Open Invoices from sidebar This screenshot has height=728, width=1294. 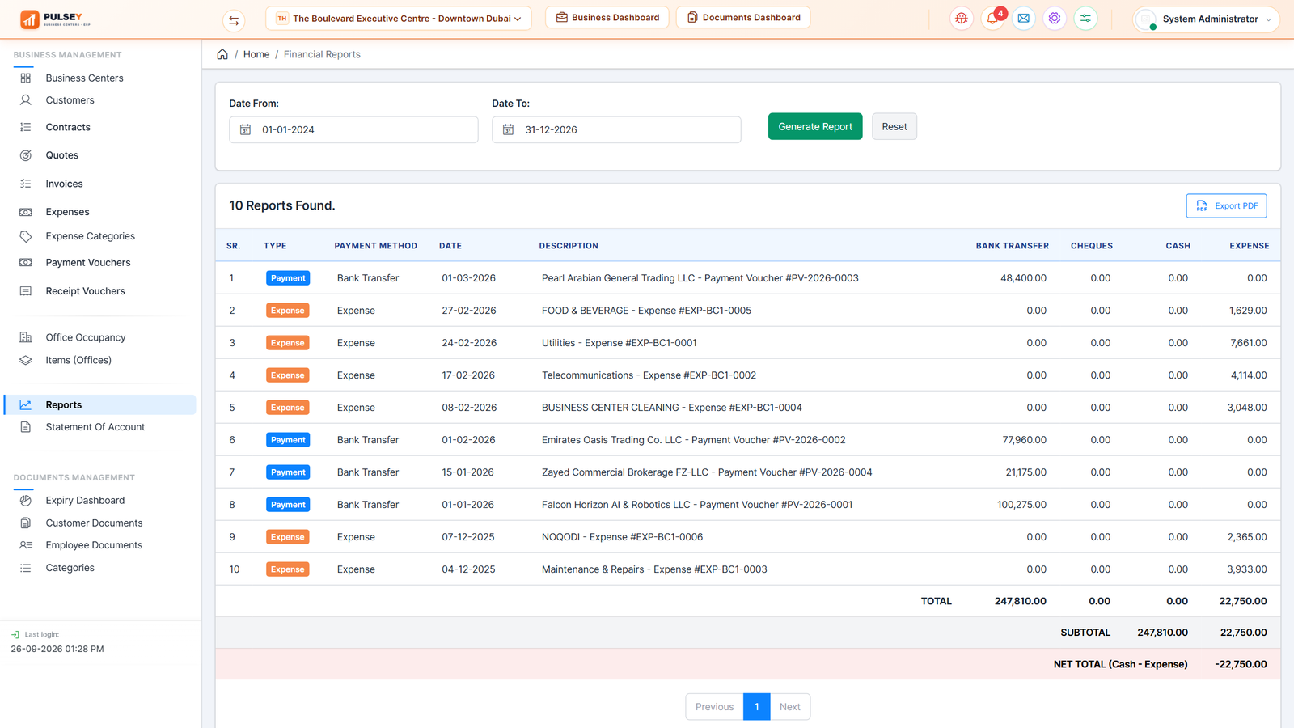[x=64, y=184]
